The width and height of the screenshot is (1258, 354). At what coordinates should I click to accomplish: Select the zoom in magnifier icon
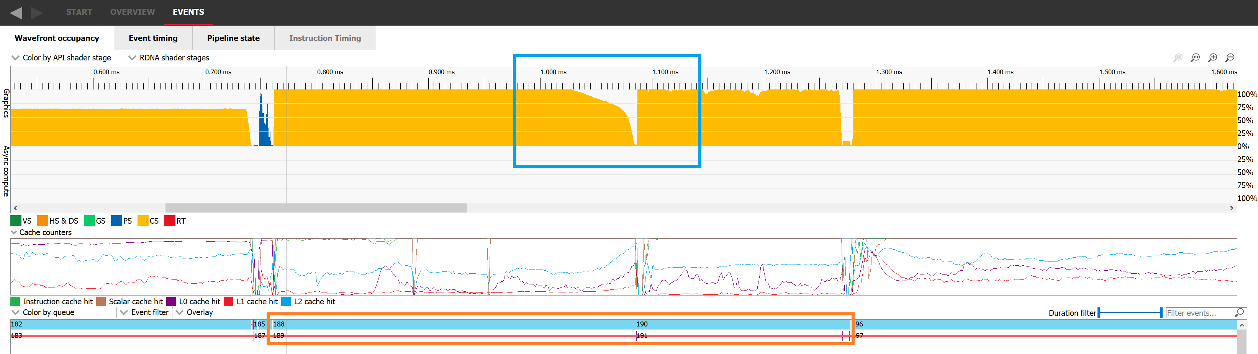tap(1213, 57)
